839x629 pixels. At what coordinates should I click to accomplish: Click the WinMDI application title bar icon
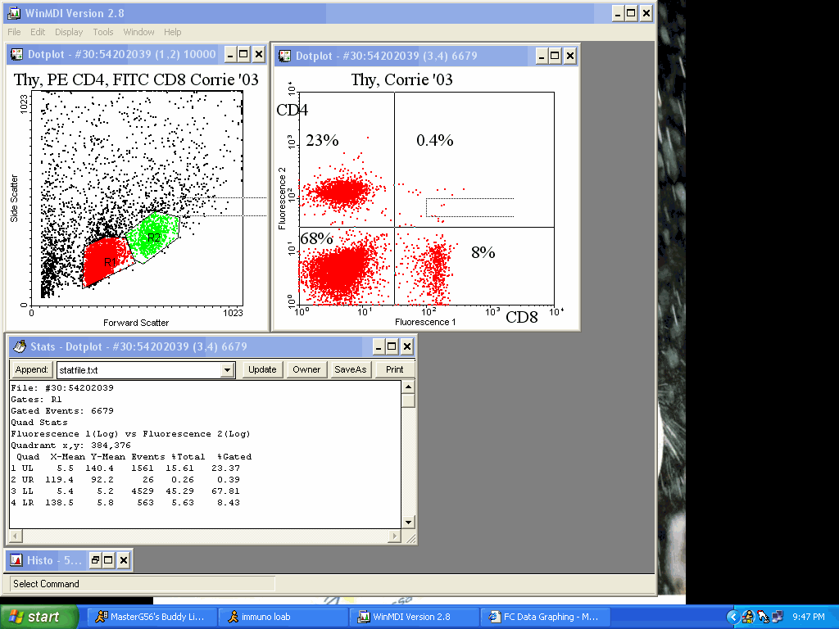tap(13, 13)
